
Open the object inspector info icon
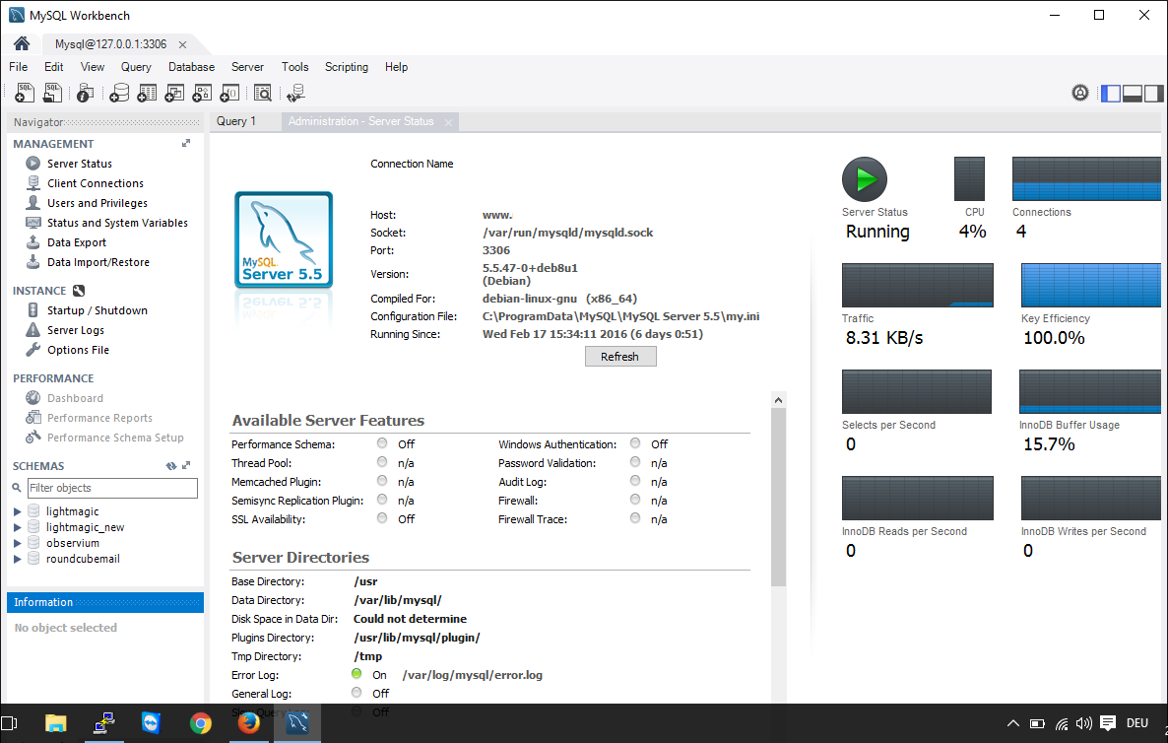(x=85, y=93)
